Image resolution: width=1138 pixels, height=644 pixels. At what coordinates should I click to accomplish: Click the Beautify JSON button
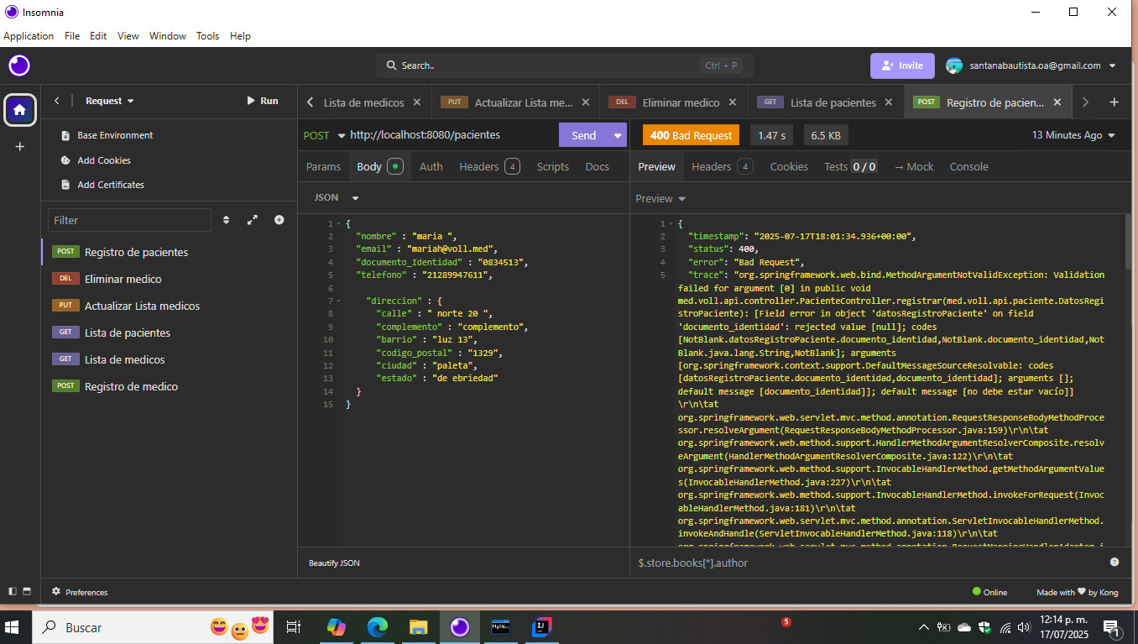coord(334,563)
